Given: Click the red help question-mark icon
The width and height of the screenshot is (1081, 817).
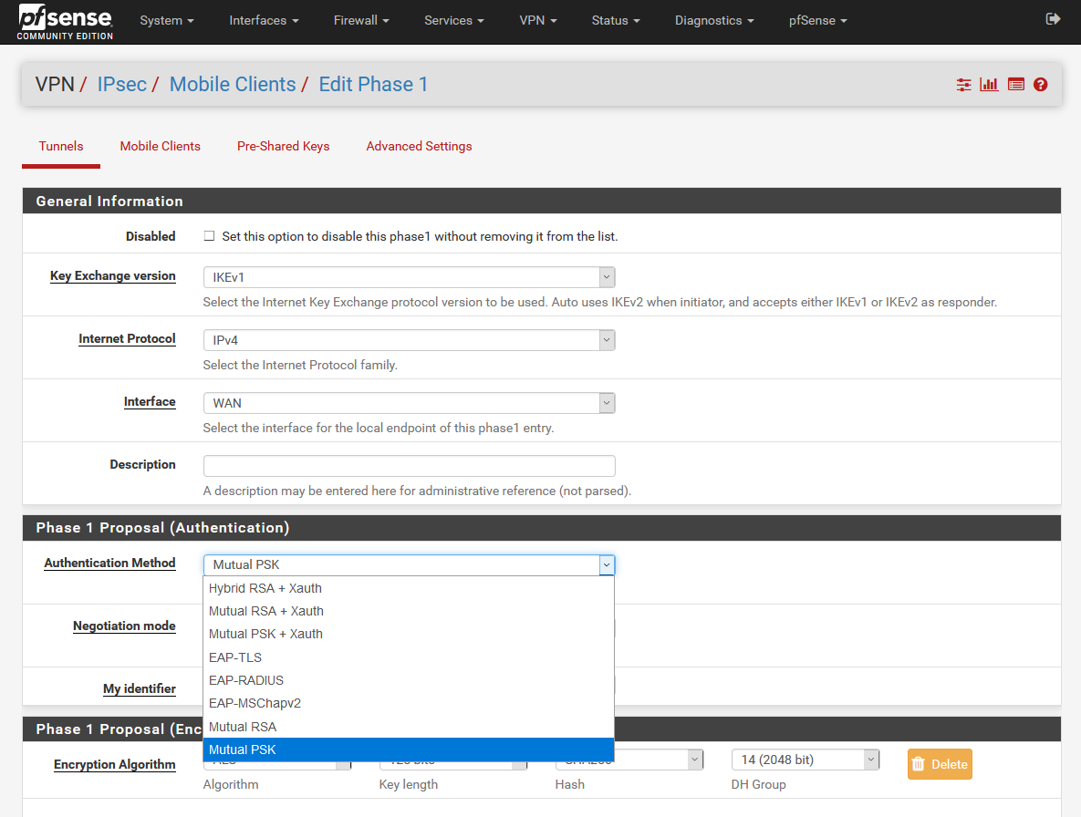Looking at the screenshot, I should click(x=1040, y=85).
